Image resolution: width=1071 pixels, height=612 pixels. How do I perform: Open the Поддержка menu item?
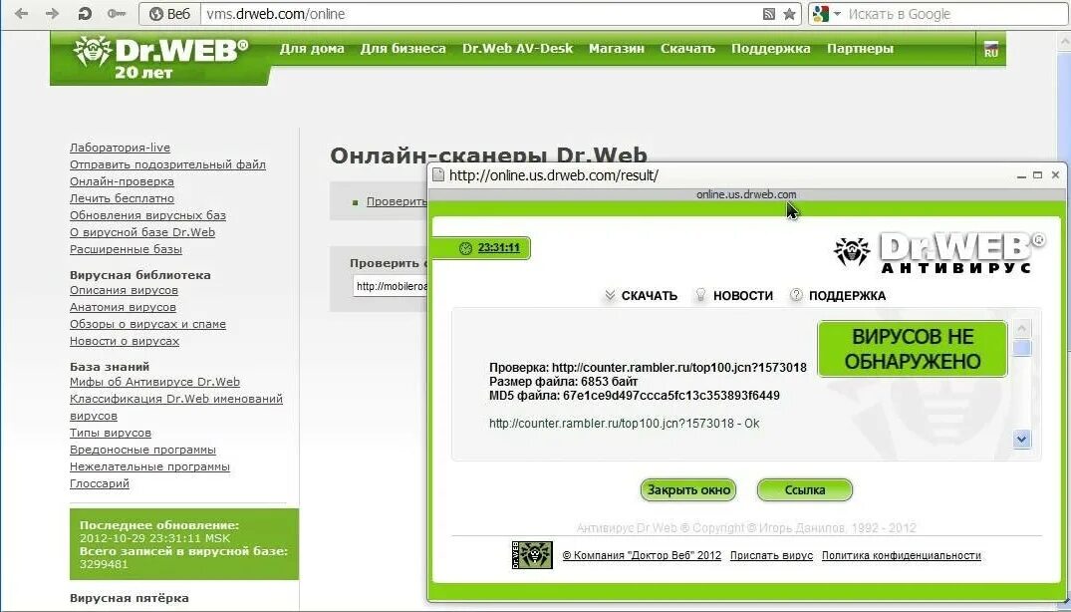point(771,49)
